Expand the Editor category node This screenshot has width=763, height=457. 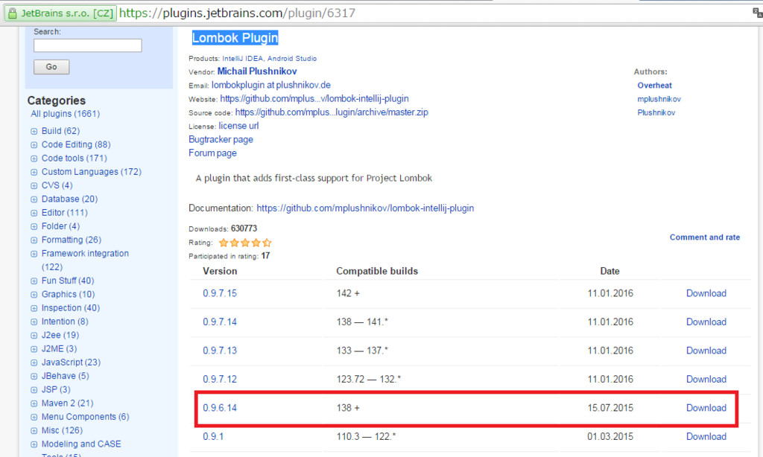pyautogui.click(x=34, y=213)
